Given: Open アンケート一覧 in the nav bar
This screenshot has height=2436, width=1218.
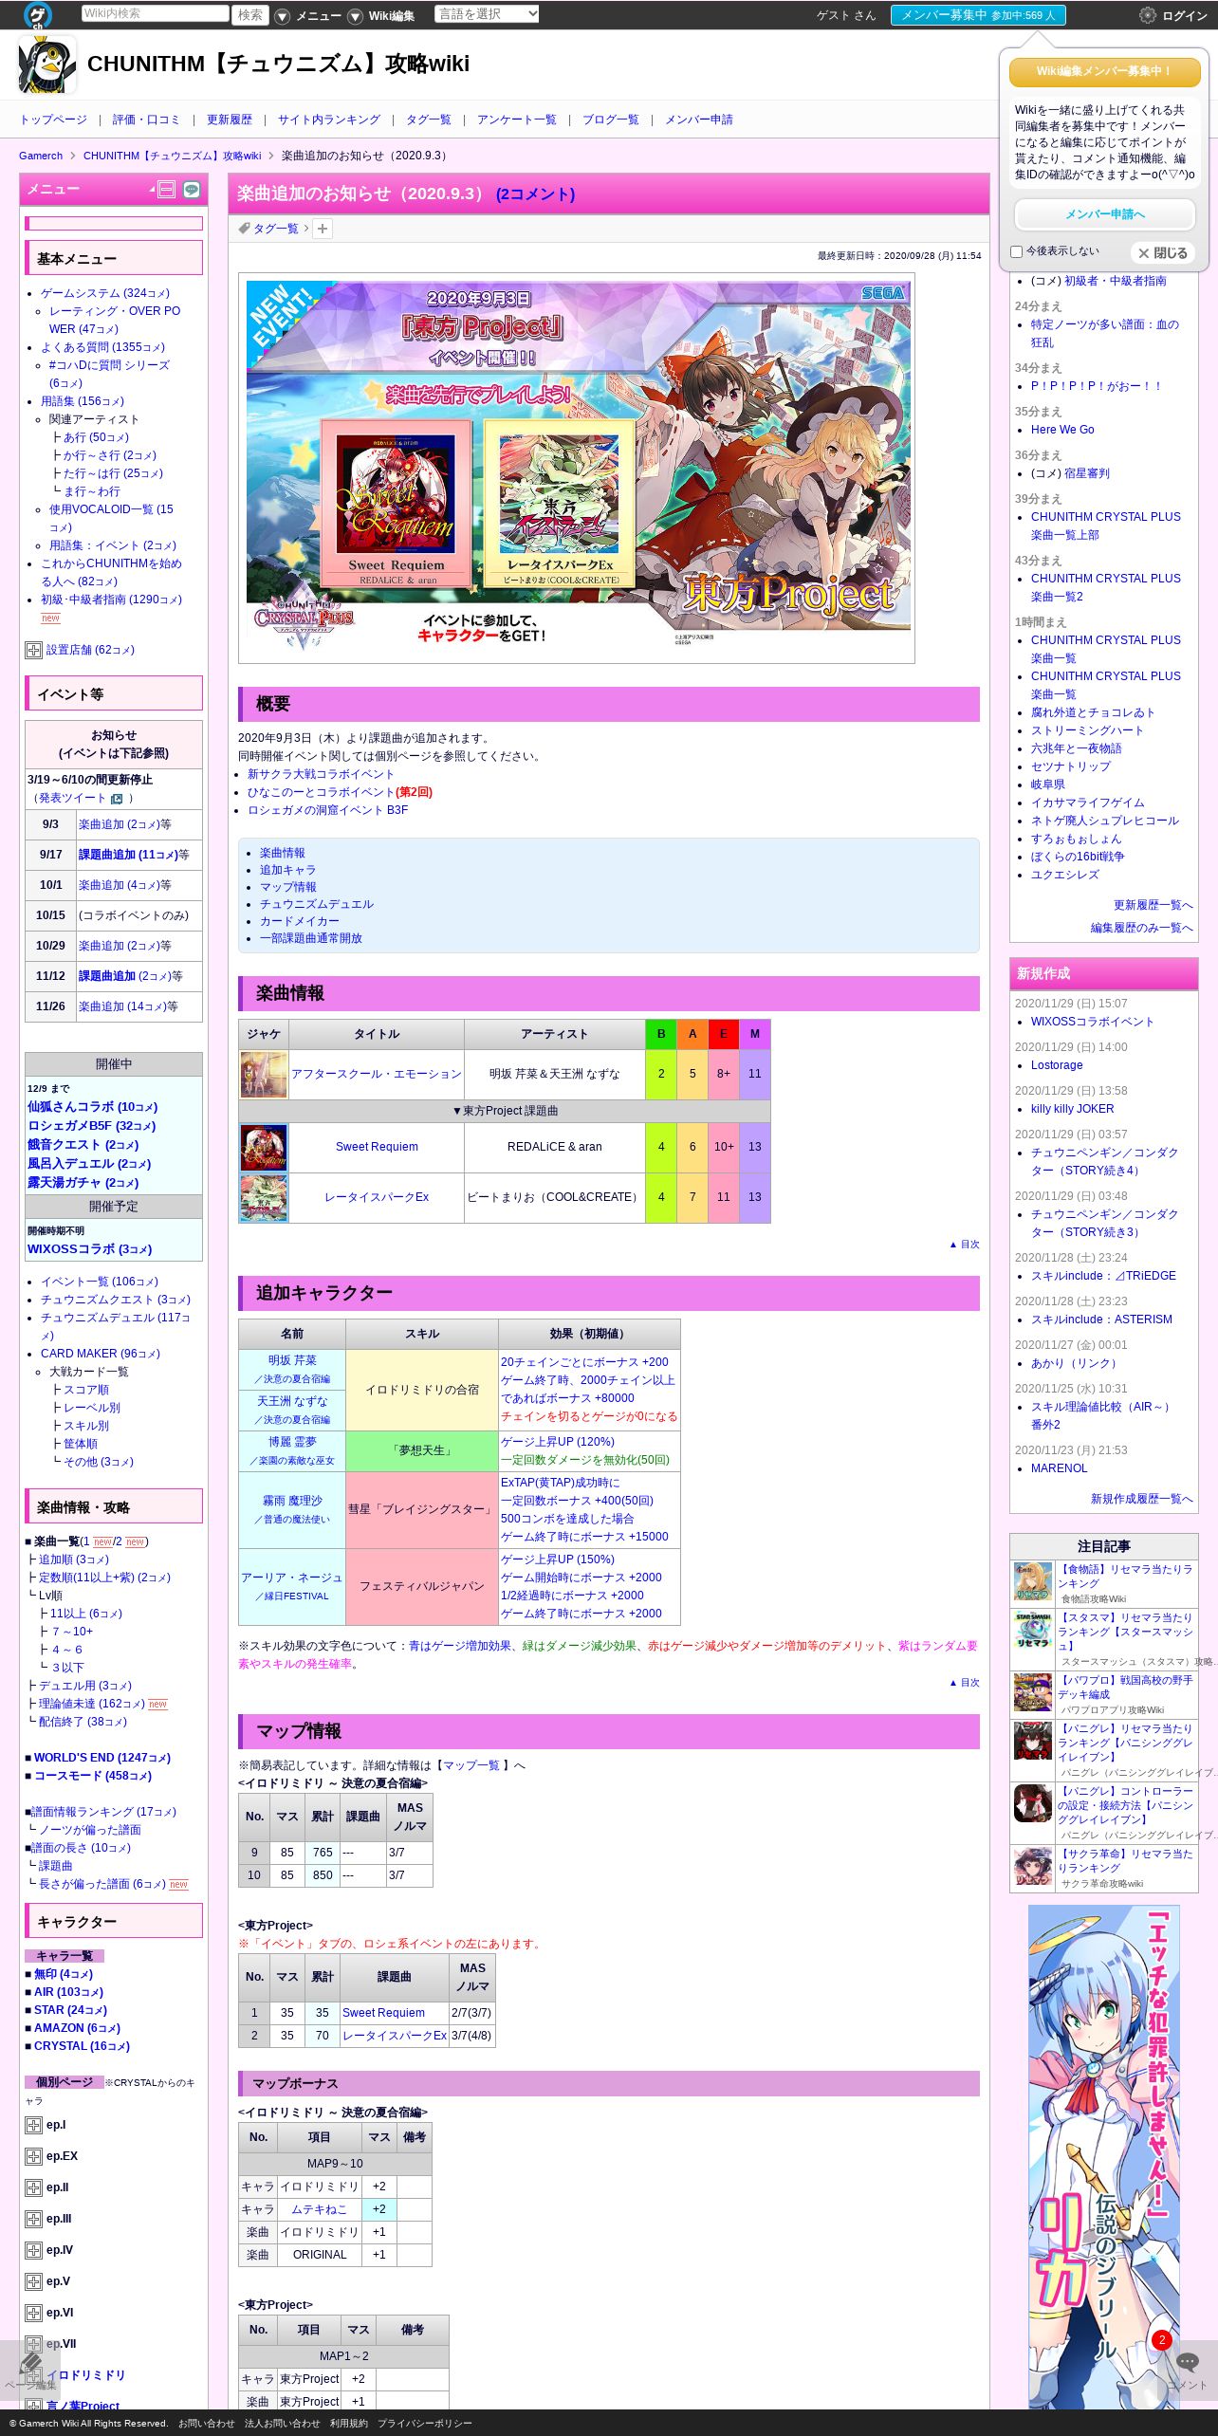Looking at the screenshot, I should [517, 120].
